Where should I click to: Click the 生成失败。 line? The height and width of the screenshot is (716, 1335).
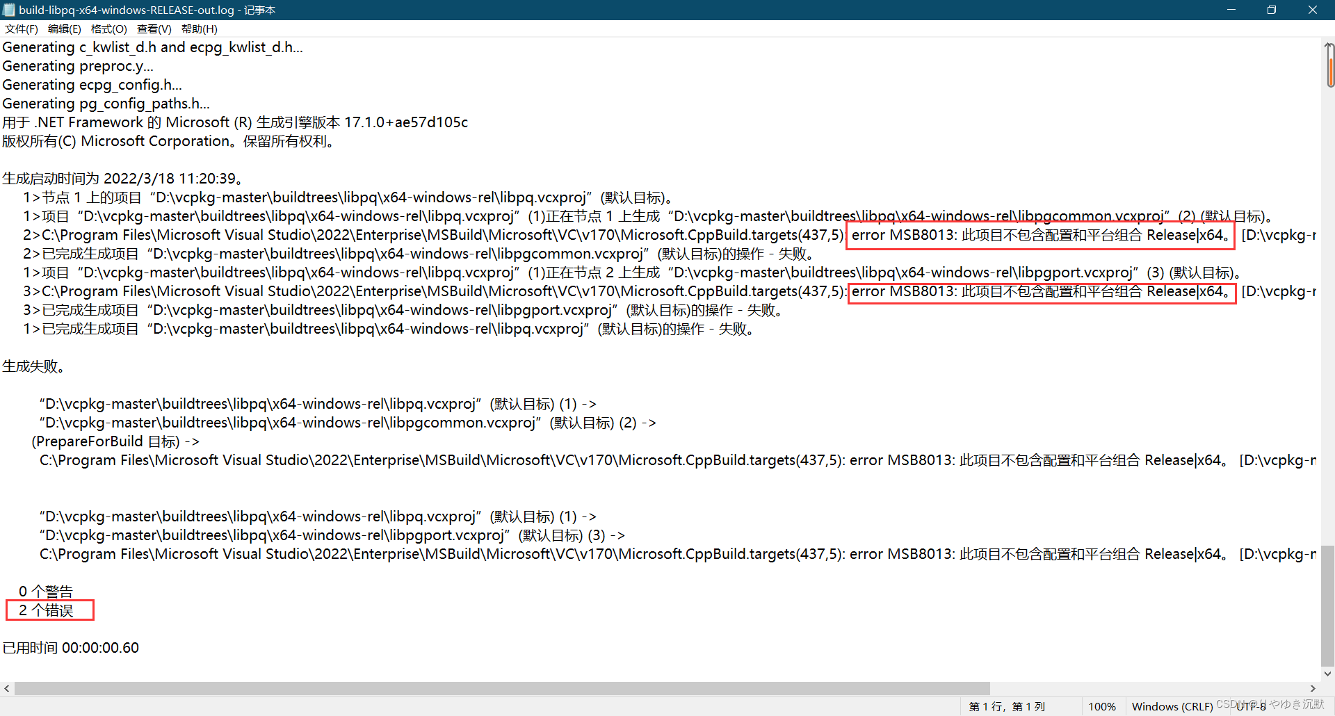[35, 366]
